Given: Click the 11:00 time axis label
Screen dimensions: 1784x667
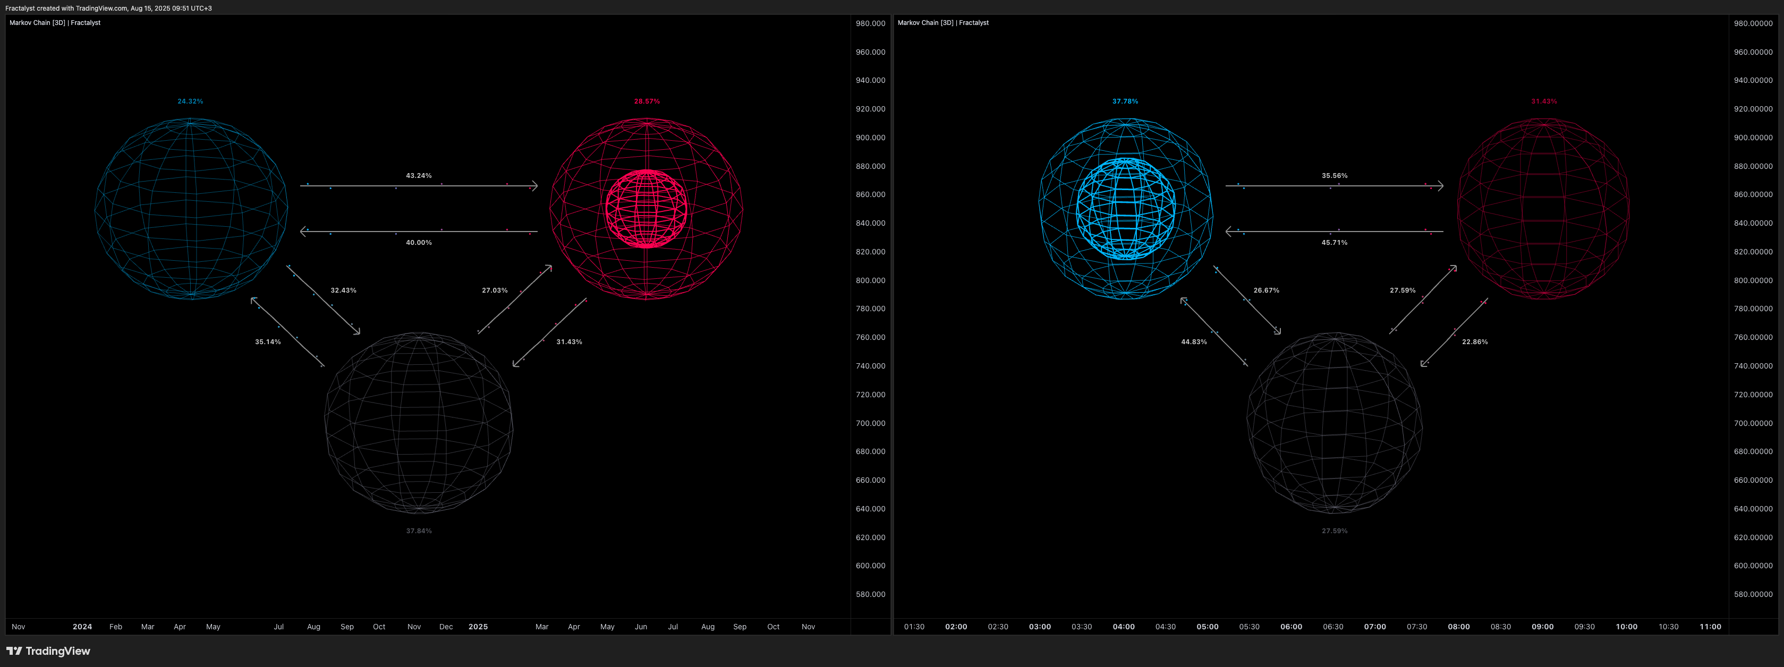Looking at the screenshot, I should 1711,627.
